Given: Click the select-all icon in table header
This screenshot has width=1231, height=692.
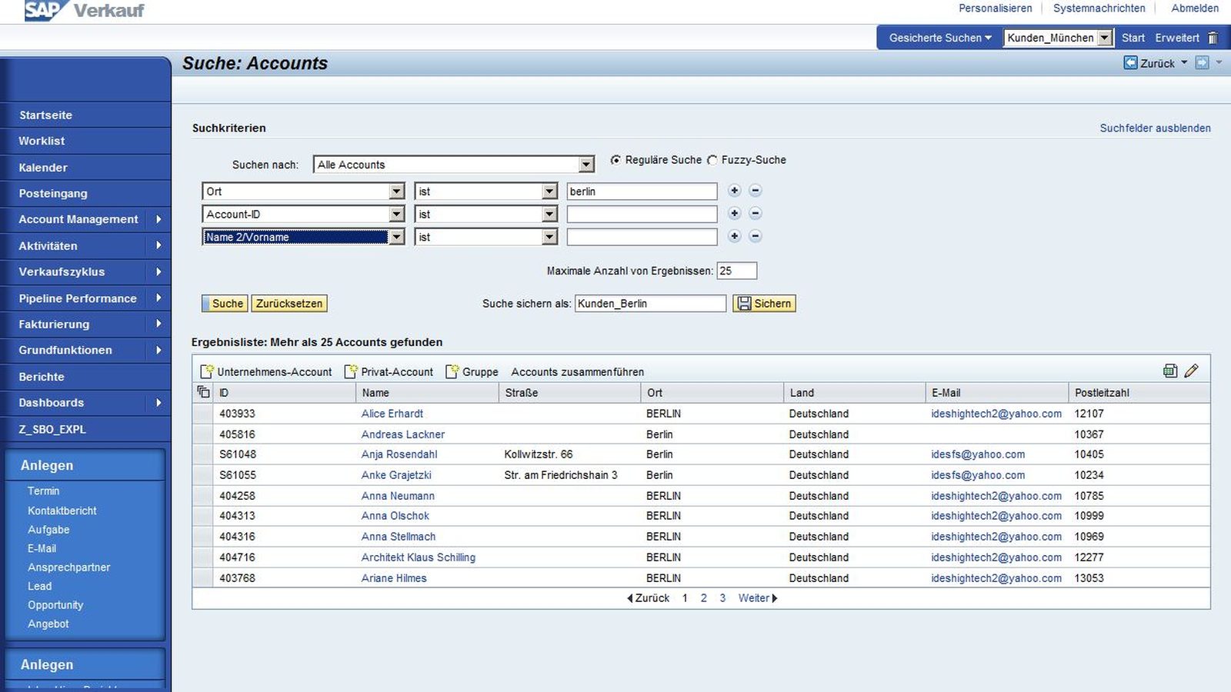Looking at the screenshot, I should (x=203, y=392).
